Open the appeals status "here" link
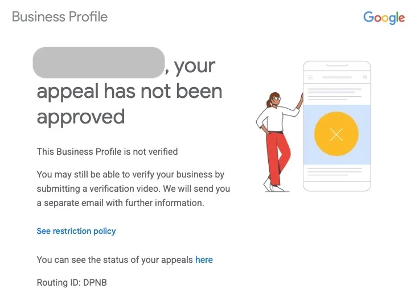The width and height of the screenshot is (419, 301). pyautogui.click(x=204, y=259)
